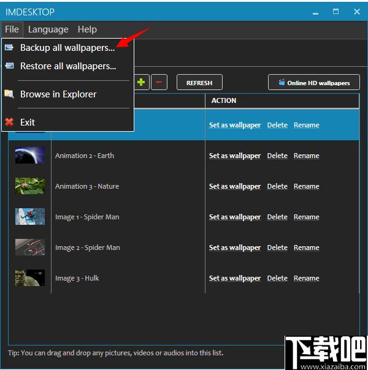Choose Restore all wallpapers from File menu

(x=67, y=66)
